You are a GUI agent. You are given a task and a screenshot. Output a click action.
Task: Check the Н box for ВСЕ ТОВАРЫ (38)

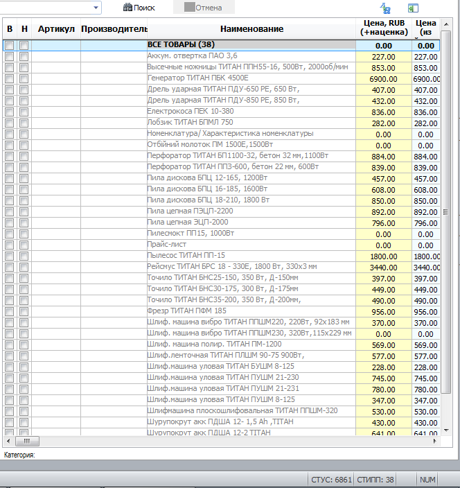(24, 46)
